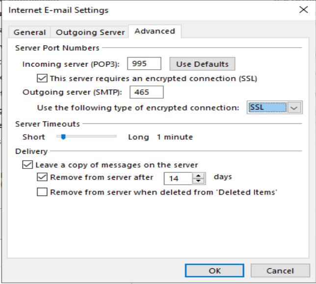
Task: Click the Cancel button
Action: [280, 270]
